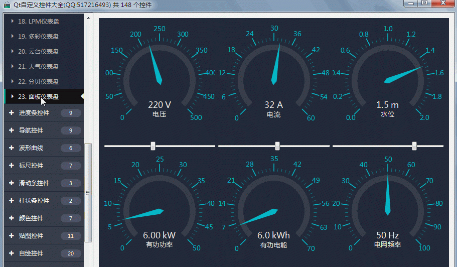Screen dimensions: 457x267
Task: Click the 1.5 m water level value
Action: coord(388,105)
